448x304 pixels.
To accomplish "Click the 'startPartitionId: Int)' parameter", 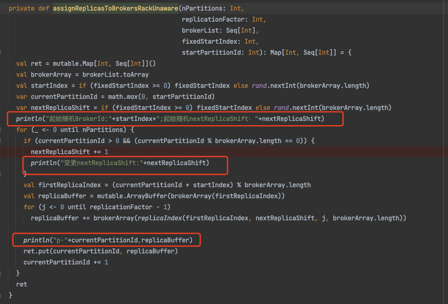I will 222,52.
